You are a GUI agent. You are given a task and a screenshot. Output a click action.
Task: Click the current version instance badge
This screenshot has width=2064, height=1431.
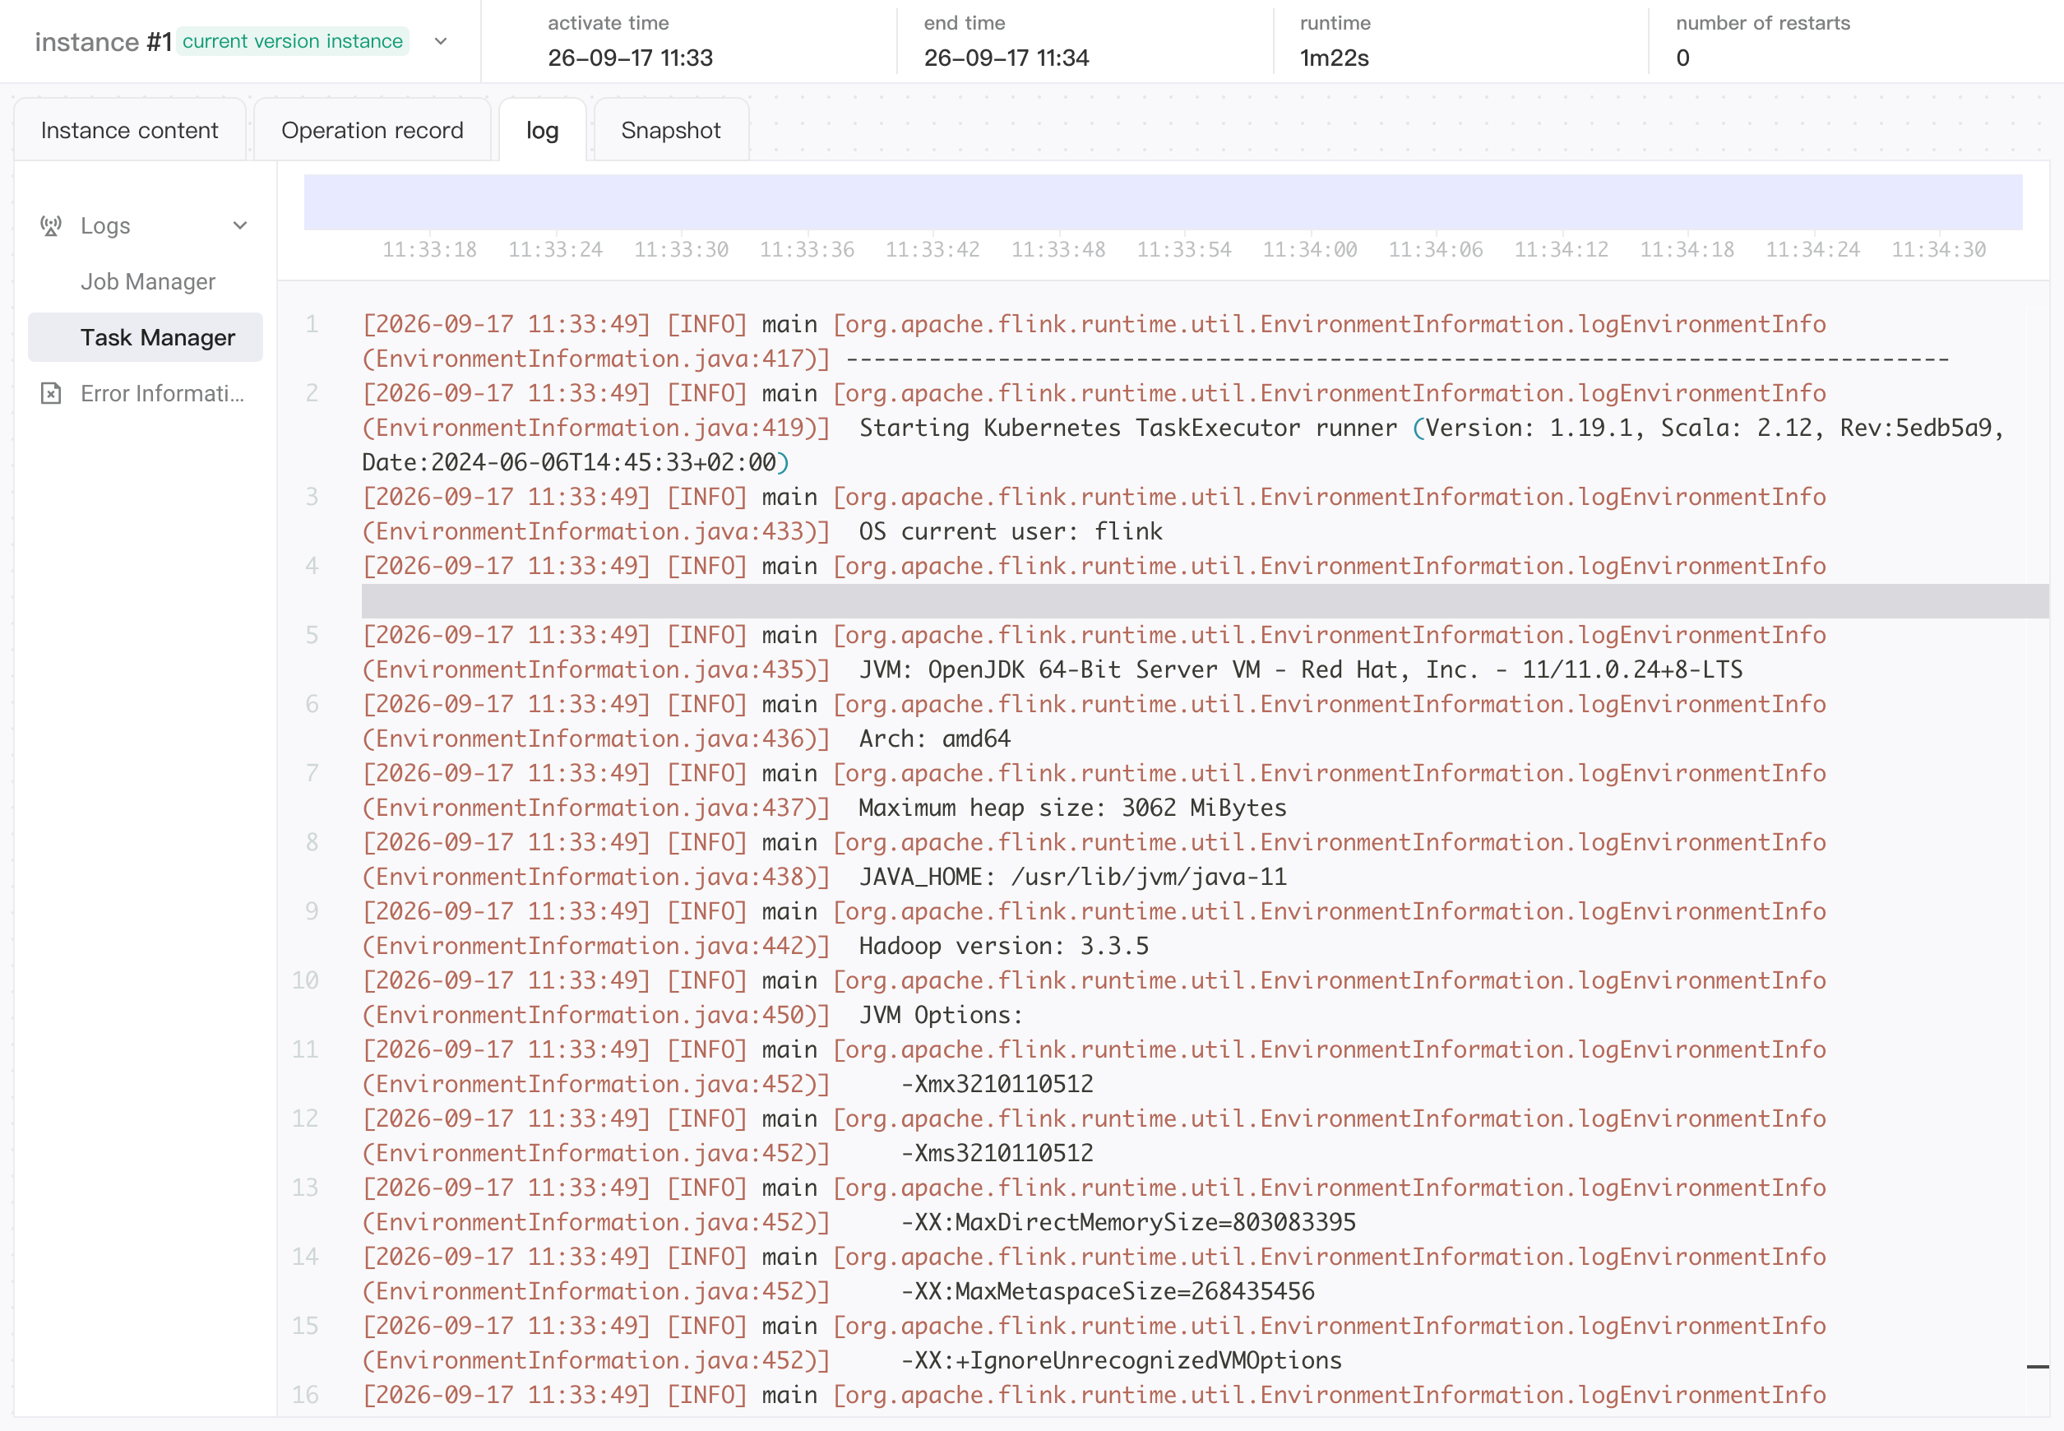point(292,41)
